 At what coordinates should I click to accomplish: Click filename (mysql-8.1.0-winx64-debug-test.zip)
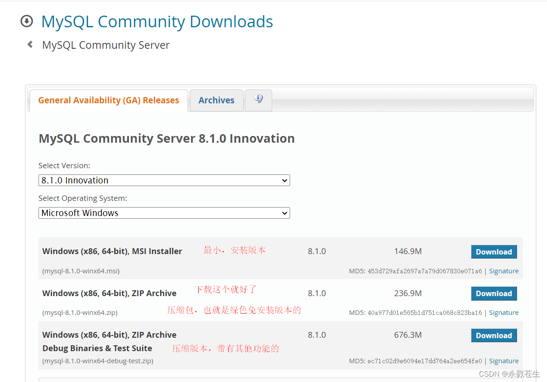tap(98, 361)
